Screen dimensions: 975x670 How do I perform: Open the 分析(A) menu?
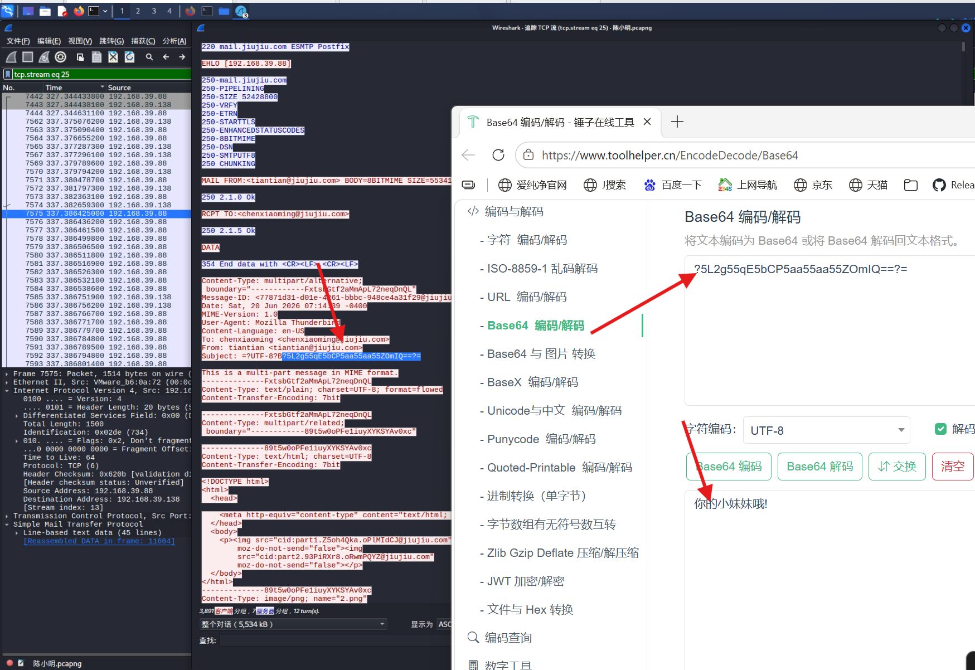click(x=174, y=41)
